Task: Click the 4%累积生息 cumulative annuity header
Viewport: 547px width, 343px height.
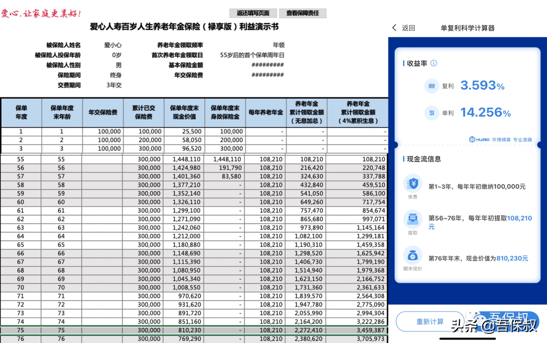Action: point(358,113)
